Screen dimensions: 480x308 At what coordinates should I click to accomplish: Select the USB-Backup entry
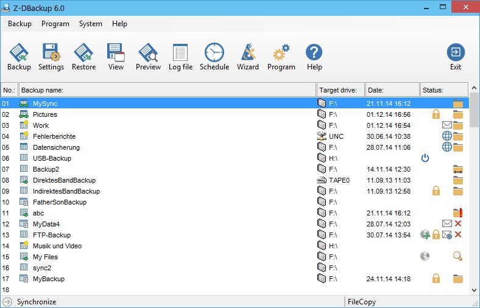235,158
